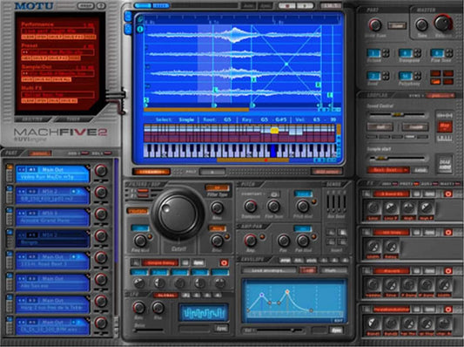The image size is (464, 347).
Task: Toggle the LFO Global button
Action: [x=165, y=296]
